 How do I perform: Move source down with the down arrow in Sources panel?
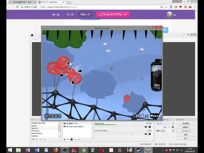point(79,139)
